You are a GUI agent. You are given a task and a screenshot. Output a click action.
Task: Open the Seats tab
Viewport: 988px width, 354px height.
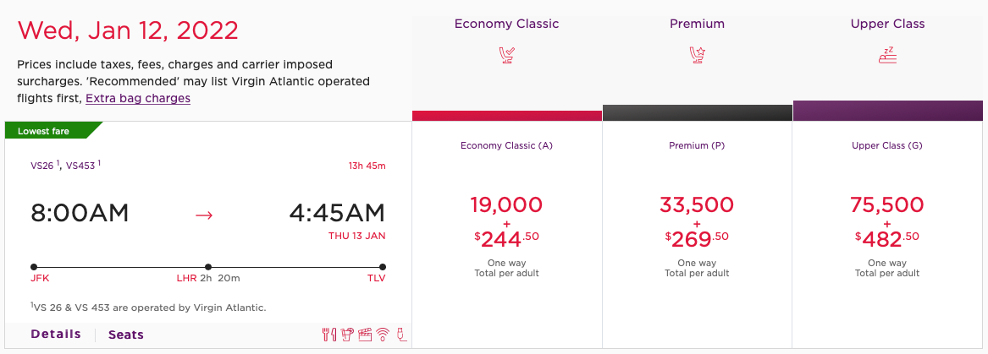click(x=126, y=335)
